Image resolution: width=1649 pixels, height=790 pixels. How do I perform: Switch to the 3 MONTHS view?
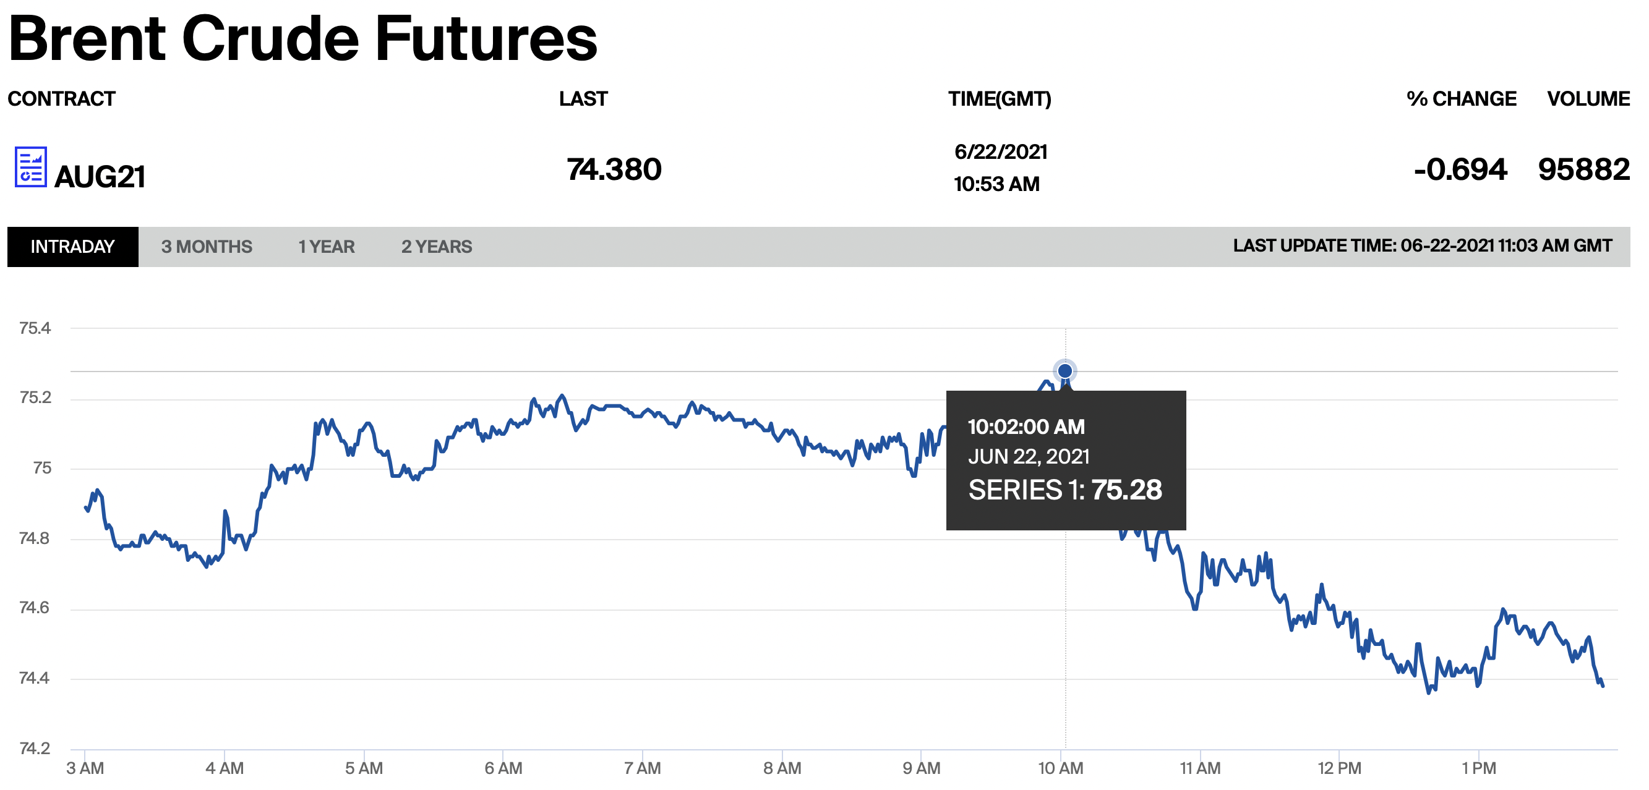[x=206, y=246]
